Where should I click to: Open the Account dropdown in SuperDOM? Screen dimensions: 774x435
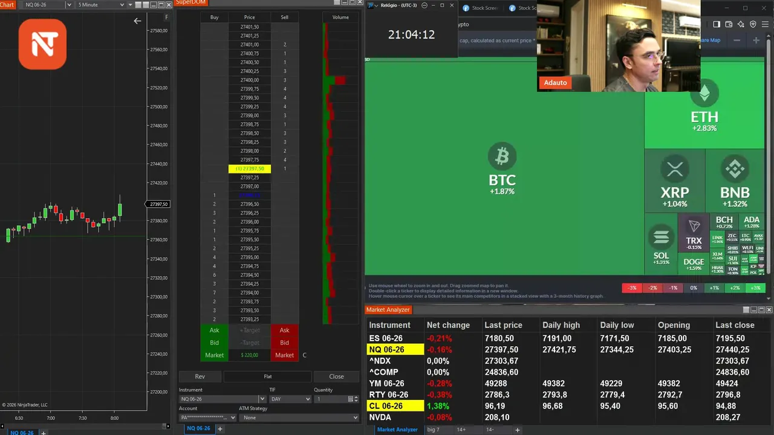(x=207, y=417)
